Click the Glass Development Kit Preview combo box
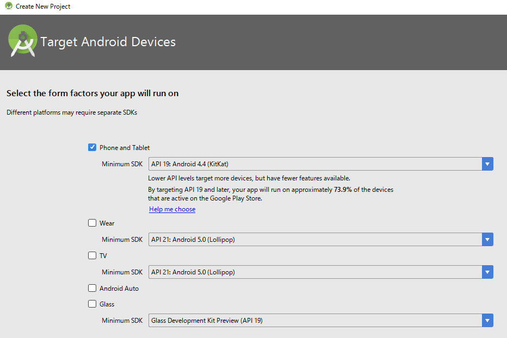 point(320,320)
